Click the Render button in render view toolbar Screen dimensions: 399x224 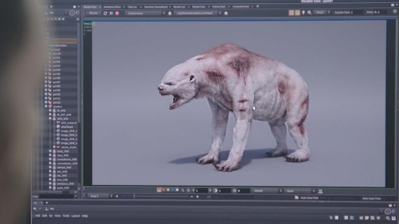click(x=93, y=12)
